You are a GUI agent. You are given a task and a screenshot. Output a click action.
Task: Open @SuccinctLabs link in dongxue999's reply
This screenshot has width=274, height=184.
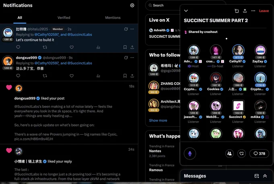(80, 63)
